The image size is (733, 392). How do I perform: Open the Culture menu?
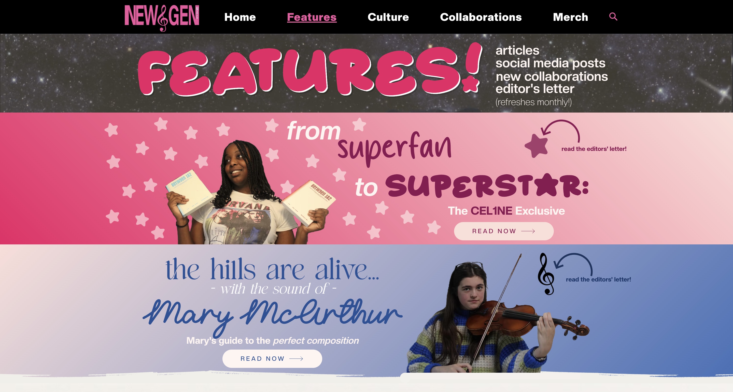[388, 17]
